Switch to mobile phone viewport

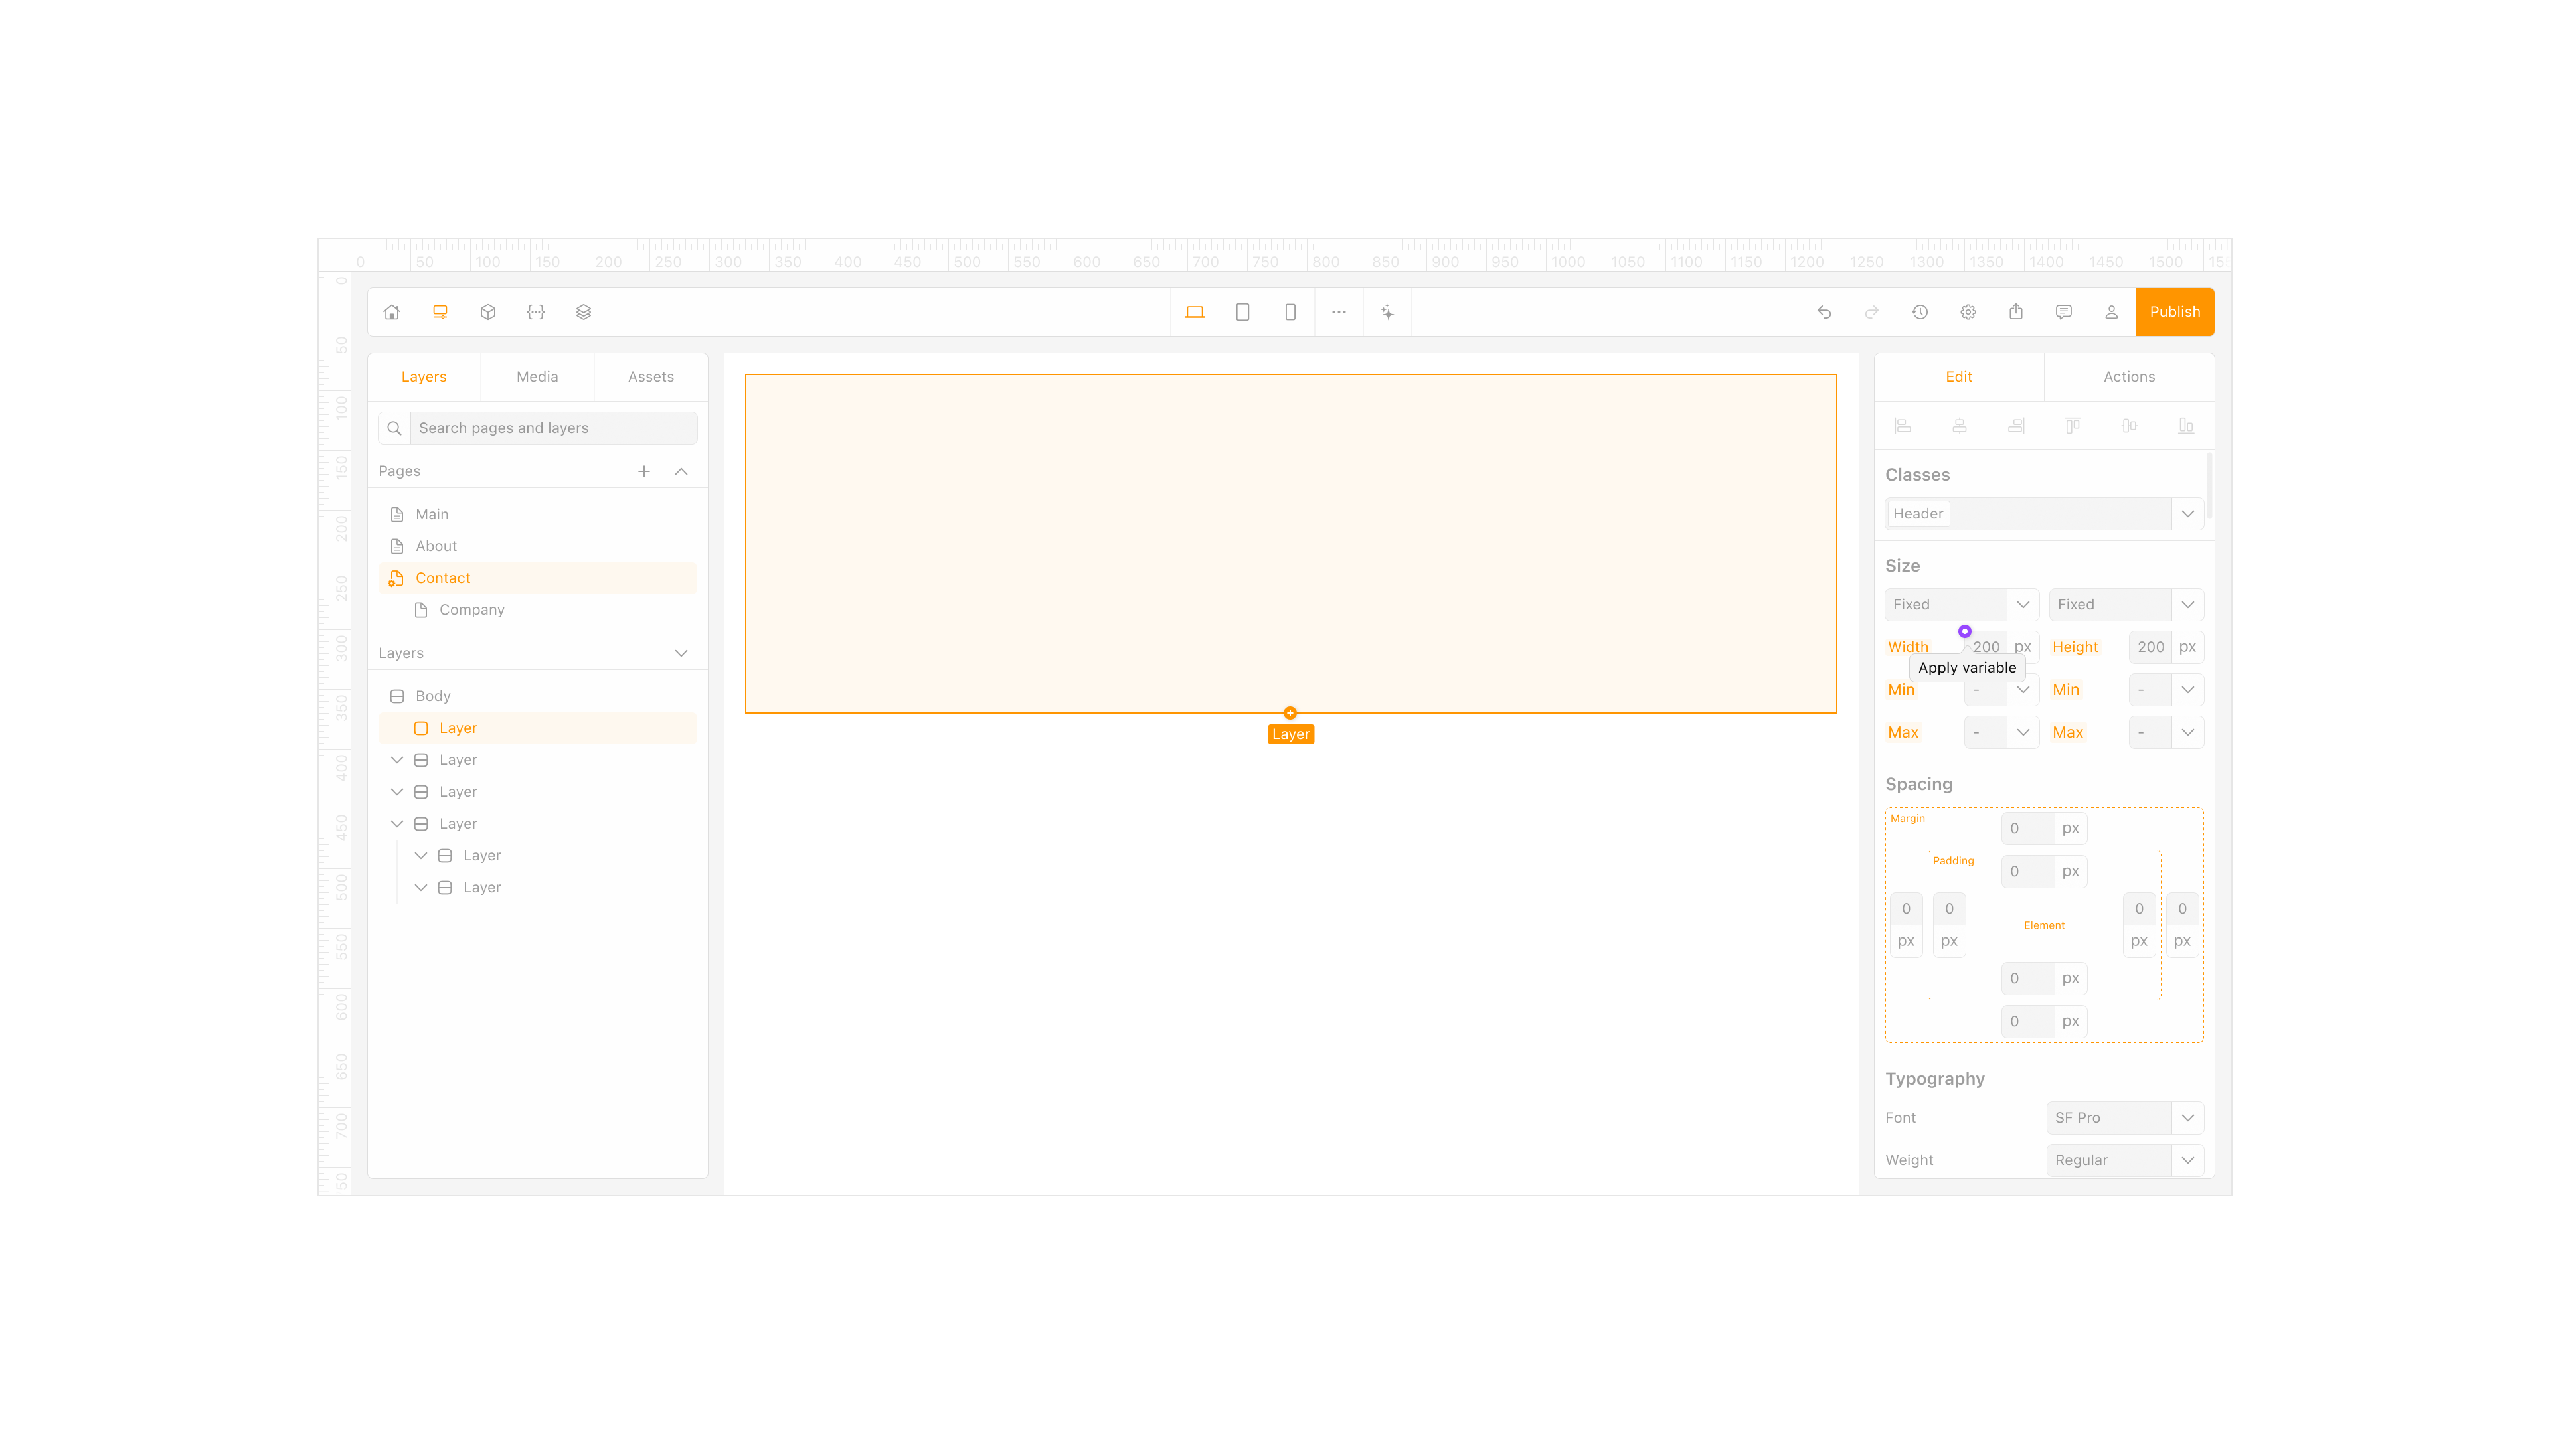coord(1290,312)
